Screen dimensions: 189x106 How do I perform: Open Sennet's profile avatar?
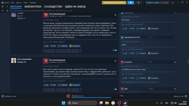click(x=14, y=15)
